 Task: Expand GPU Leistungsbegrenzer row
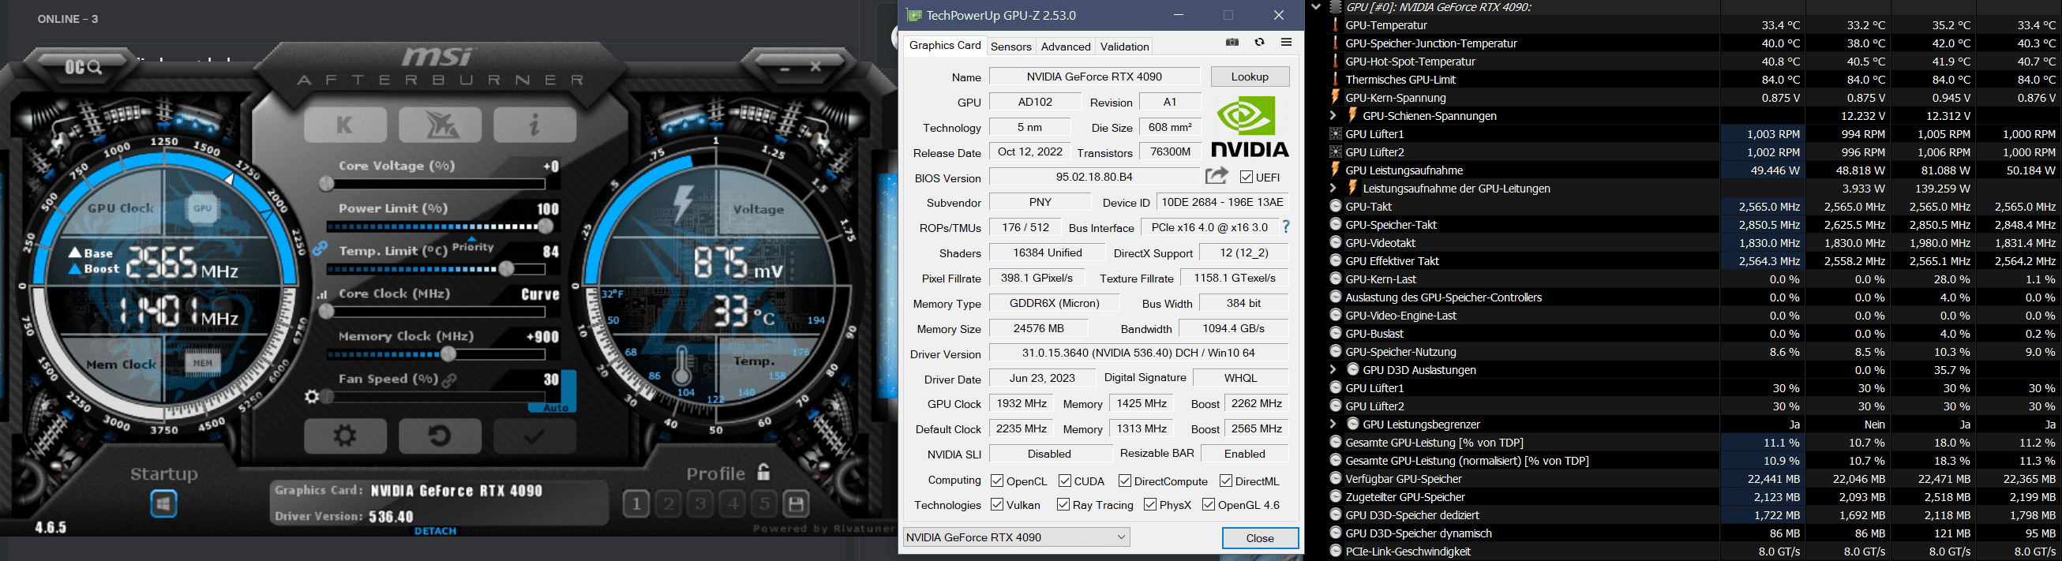(1333, 424)
